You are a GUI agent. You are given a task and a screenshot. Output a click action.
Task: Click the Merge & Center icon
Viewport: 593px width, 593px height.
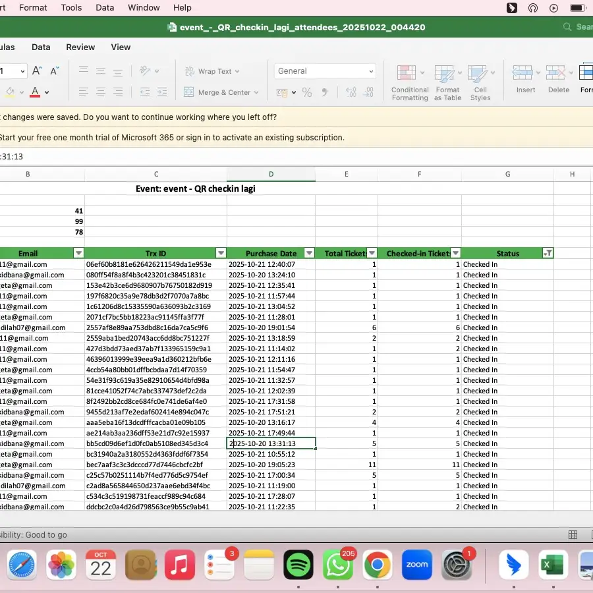click(188, 92)
